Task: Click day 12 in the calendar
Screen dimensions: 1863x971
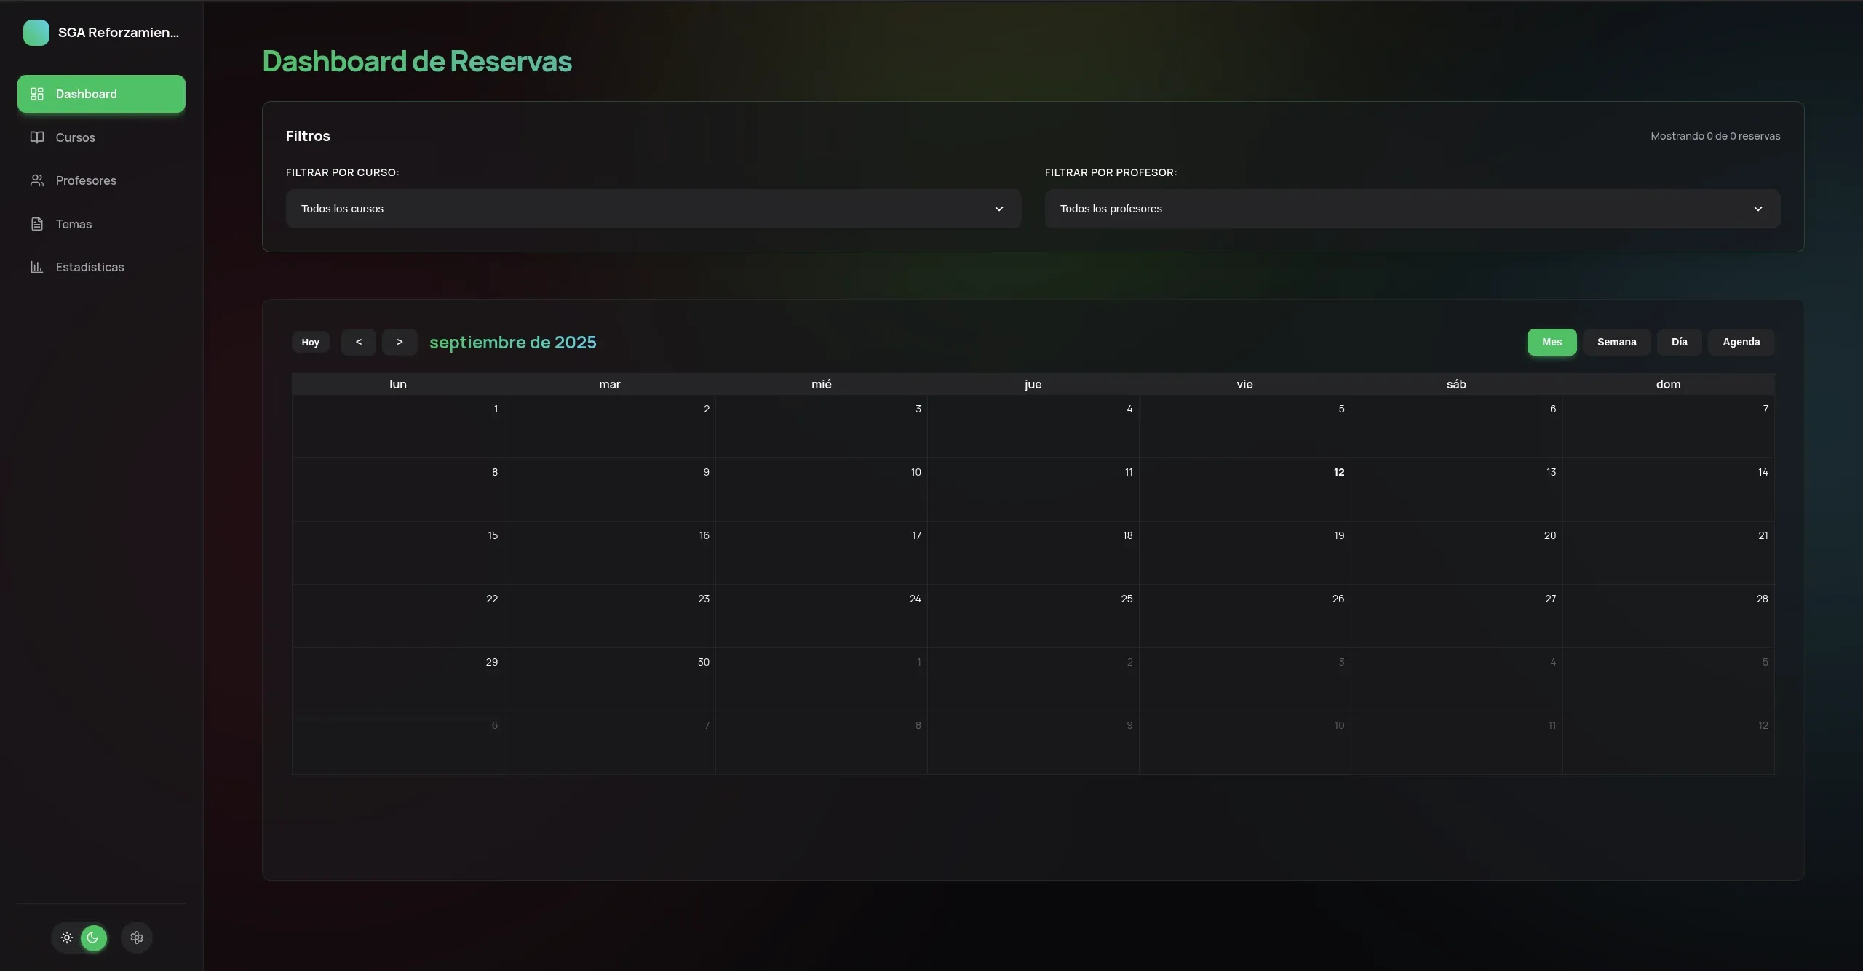Action: point(1338,473)
